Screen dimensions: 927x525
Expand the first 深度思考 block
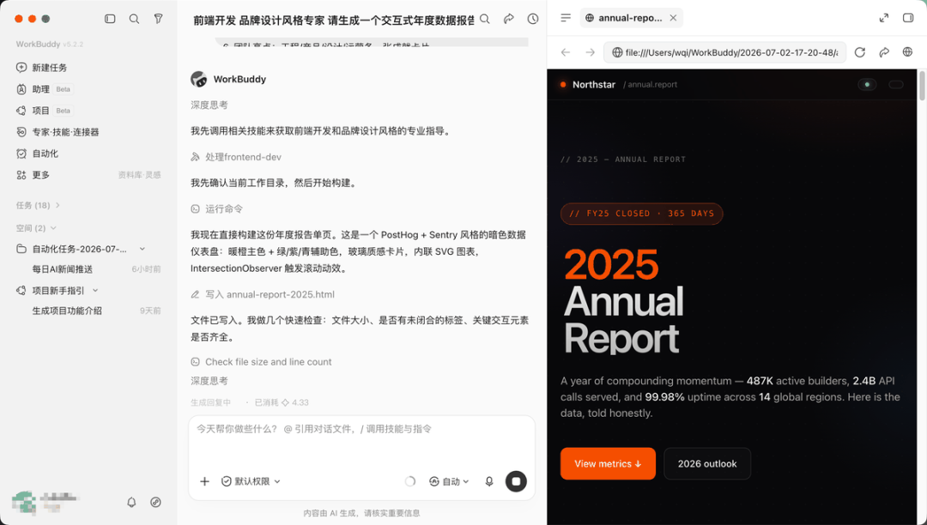point(209,106)
